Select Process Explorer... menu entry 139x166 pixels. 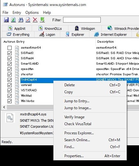(x=90, y=133)
